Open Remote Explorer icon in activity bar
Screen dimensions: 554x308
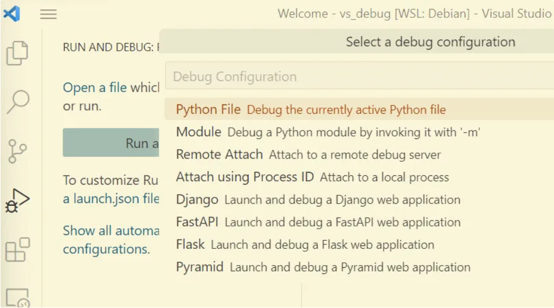pyautogui.click(x=18, y=297)
